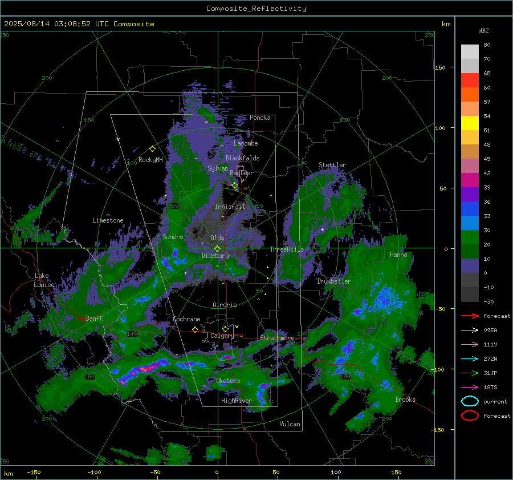Click the Ponoka town label
The height and width of the screenshot is (480, 513).
tap(260, 118)
